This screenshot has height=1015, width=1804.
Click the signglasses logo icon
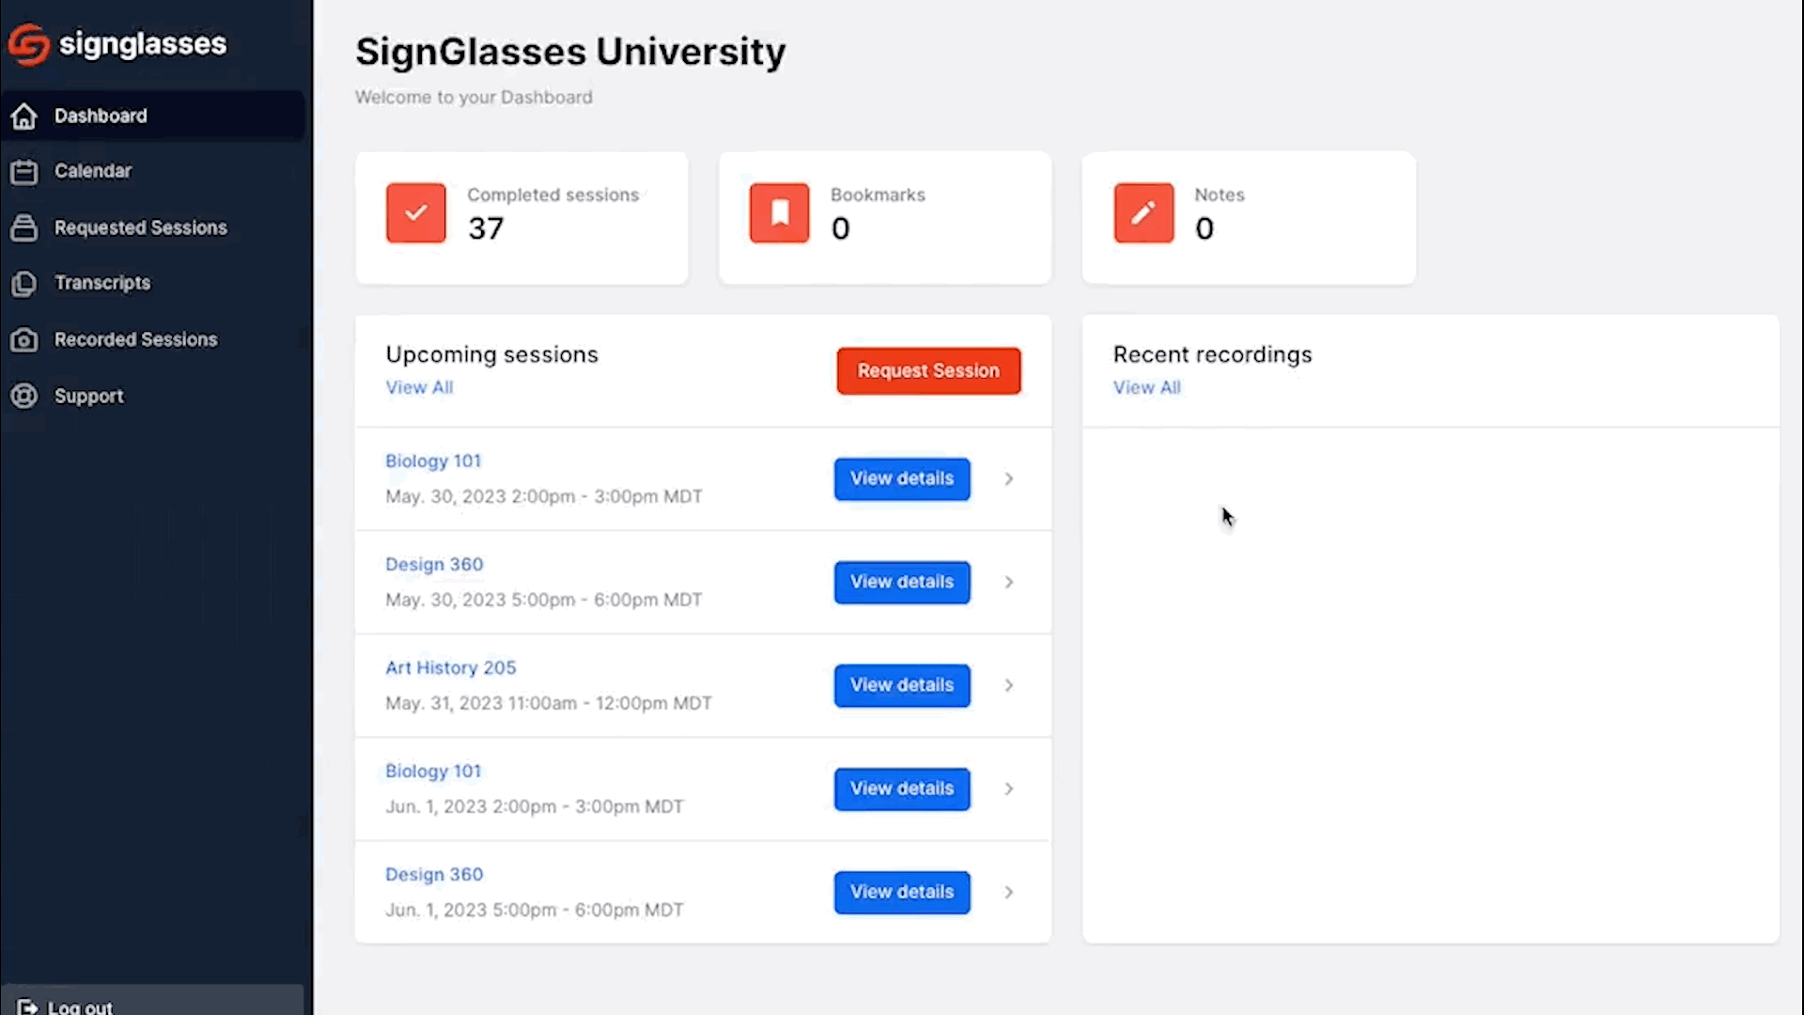28,44
